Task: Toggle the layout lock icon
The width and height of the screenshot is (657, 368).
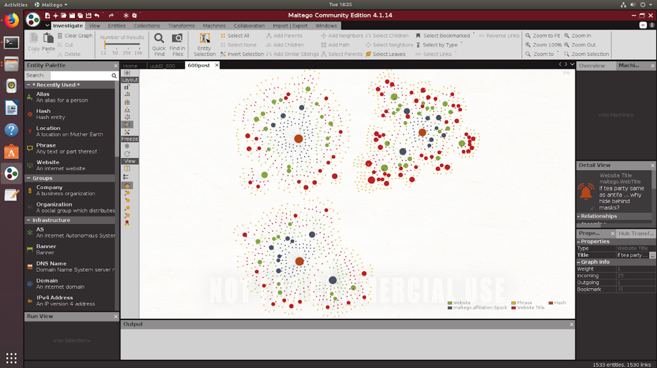Action: click(x=127, y=87)
